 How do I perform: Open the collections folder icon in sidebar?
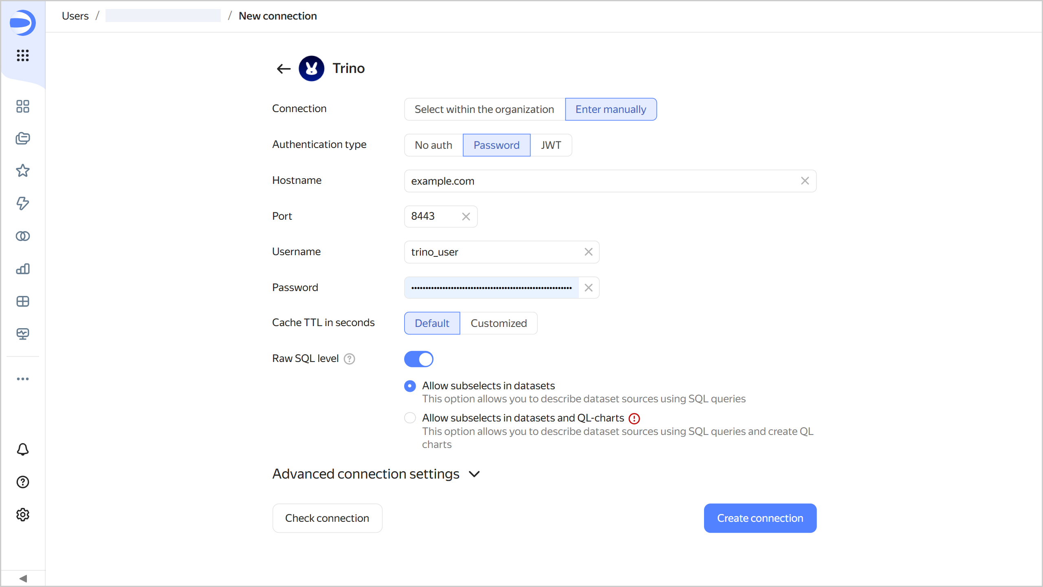pyautogui.click(x=23, y=138)
